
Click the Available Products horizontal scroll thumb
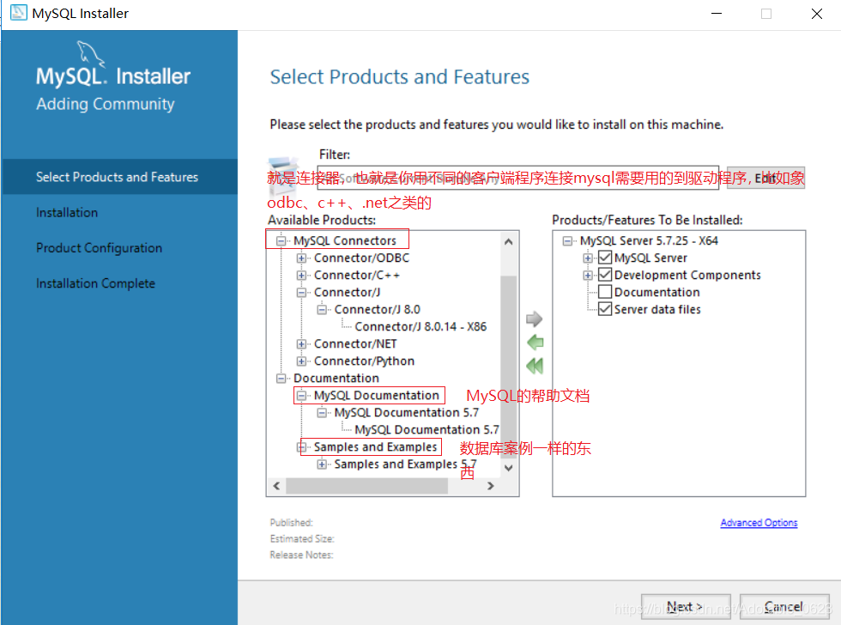point(367,486)
